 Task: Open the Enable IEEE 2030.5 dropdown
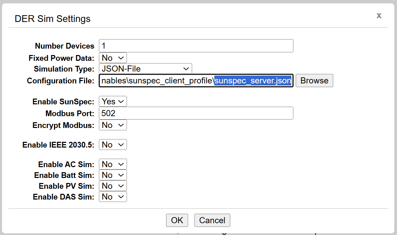pos(112,144)
